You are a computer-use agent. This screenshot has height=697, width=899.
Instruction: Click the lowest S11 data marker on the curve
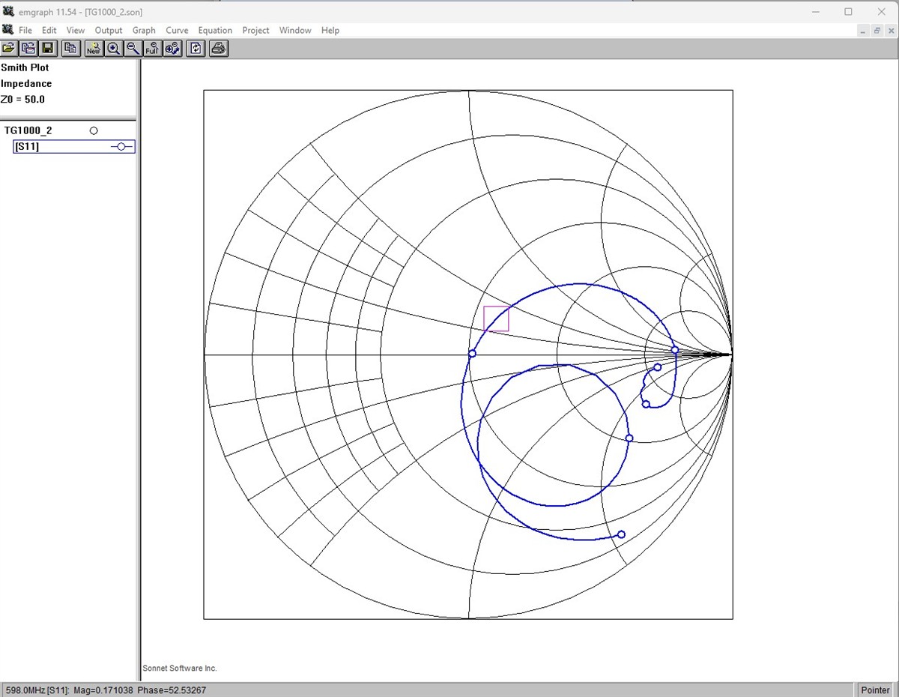(621, 534)
